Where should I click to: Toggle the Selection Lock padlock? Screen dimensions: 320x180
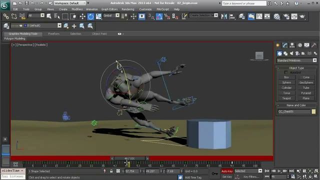111,171
